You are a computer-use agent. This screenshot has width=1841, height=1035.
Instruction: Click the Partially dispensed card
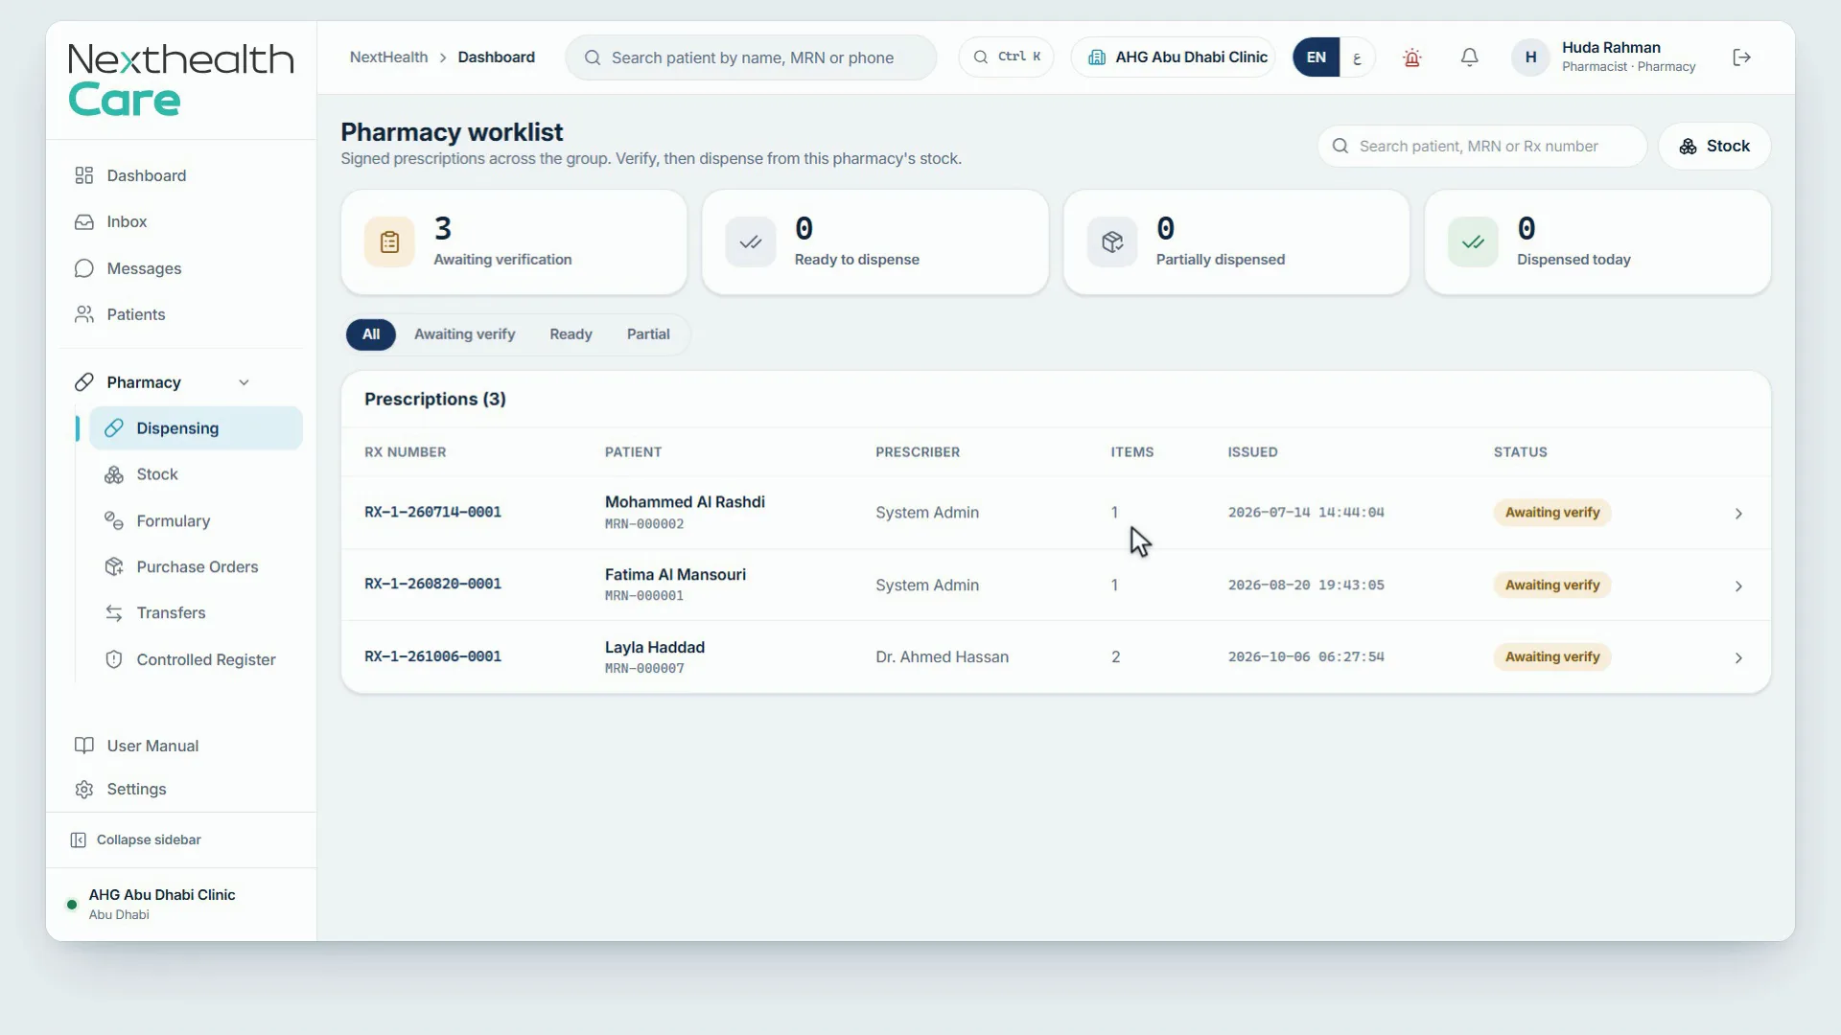1236,241
